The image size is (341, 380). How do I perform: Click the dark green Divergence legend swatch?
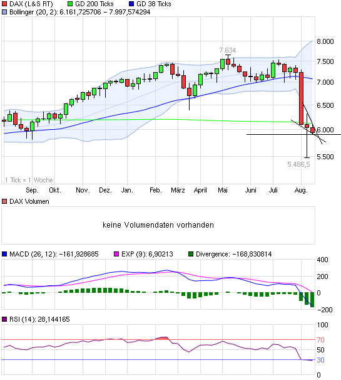click(x=191, y=254)
